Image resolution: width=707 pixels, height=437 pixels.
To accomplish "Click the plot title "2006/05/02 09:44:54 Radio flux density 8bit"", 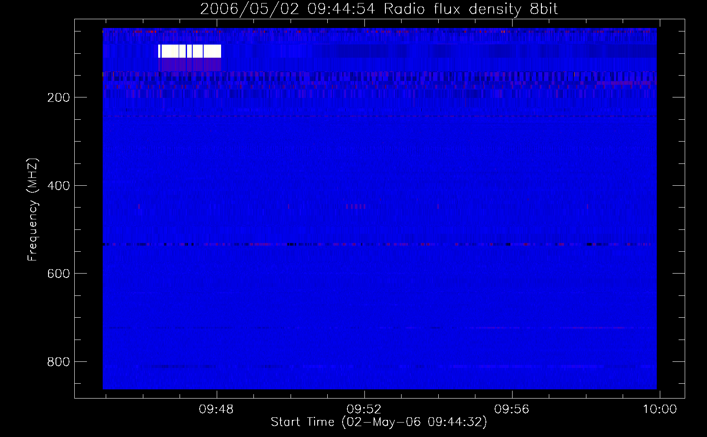I will click(x=379, y=9).
